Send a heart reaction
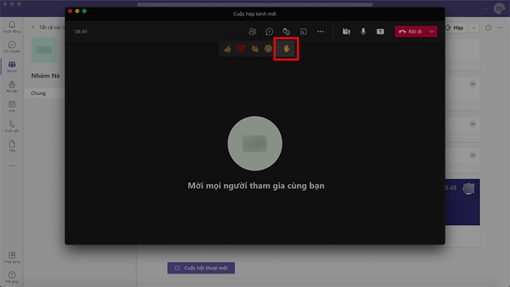 click(242, 49)
